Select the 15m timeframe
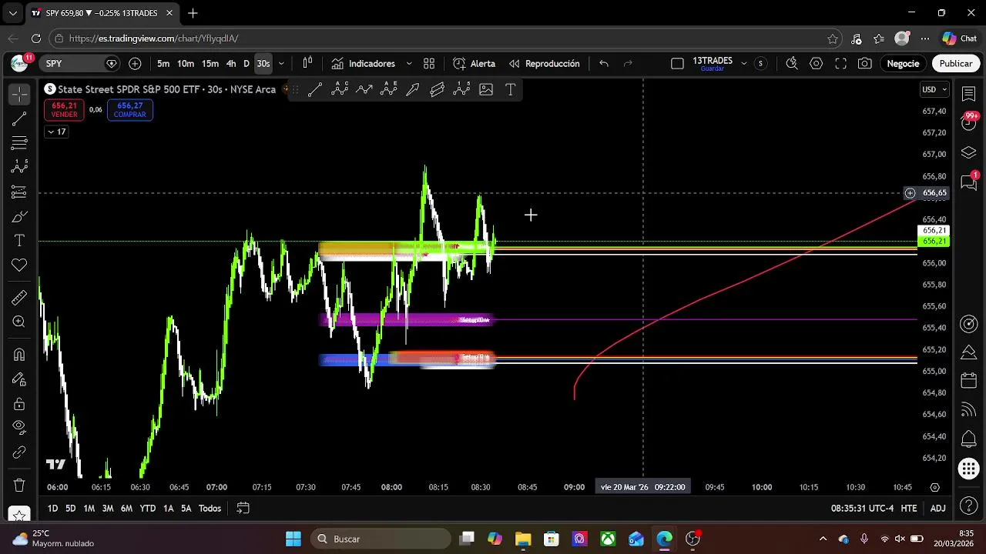Viewport: 986px width, 554px height. 210,63
